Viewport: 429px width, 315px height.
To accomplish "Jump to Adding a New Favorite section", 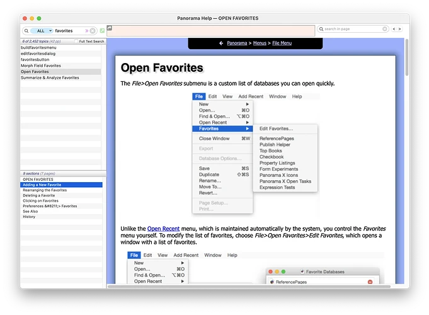I will click(x=61, y=185).
